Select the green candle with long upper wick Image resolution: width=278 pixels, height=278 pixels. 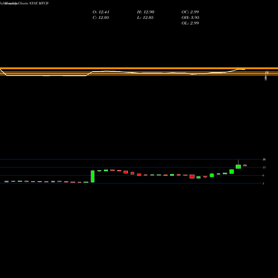pos(238,164)
